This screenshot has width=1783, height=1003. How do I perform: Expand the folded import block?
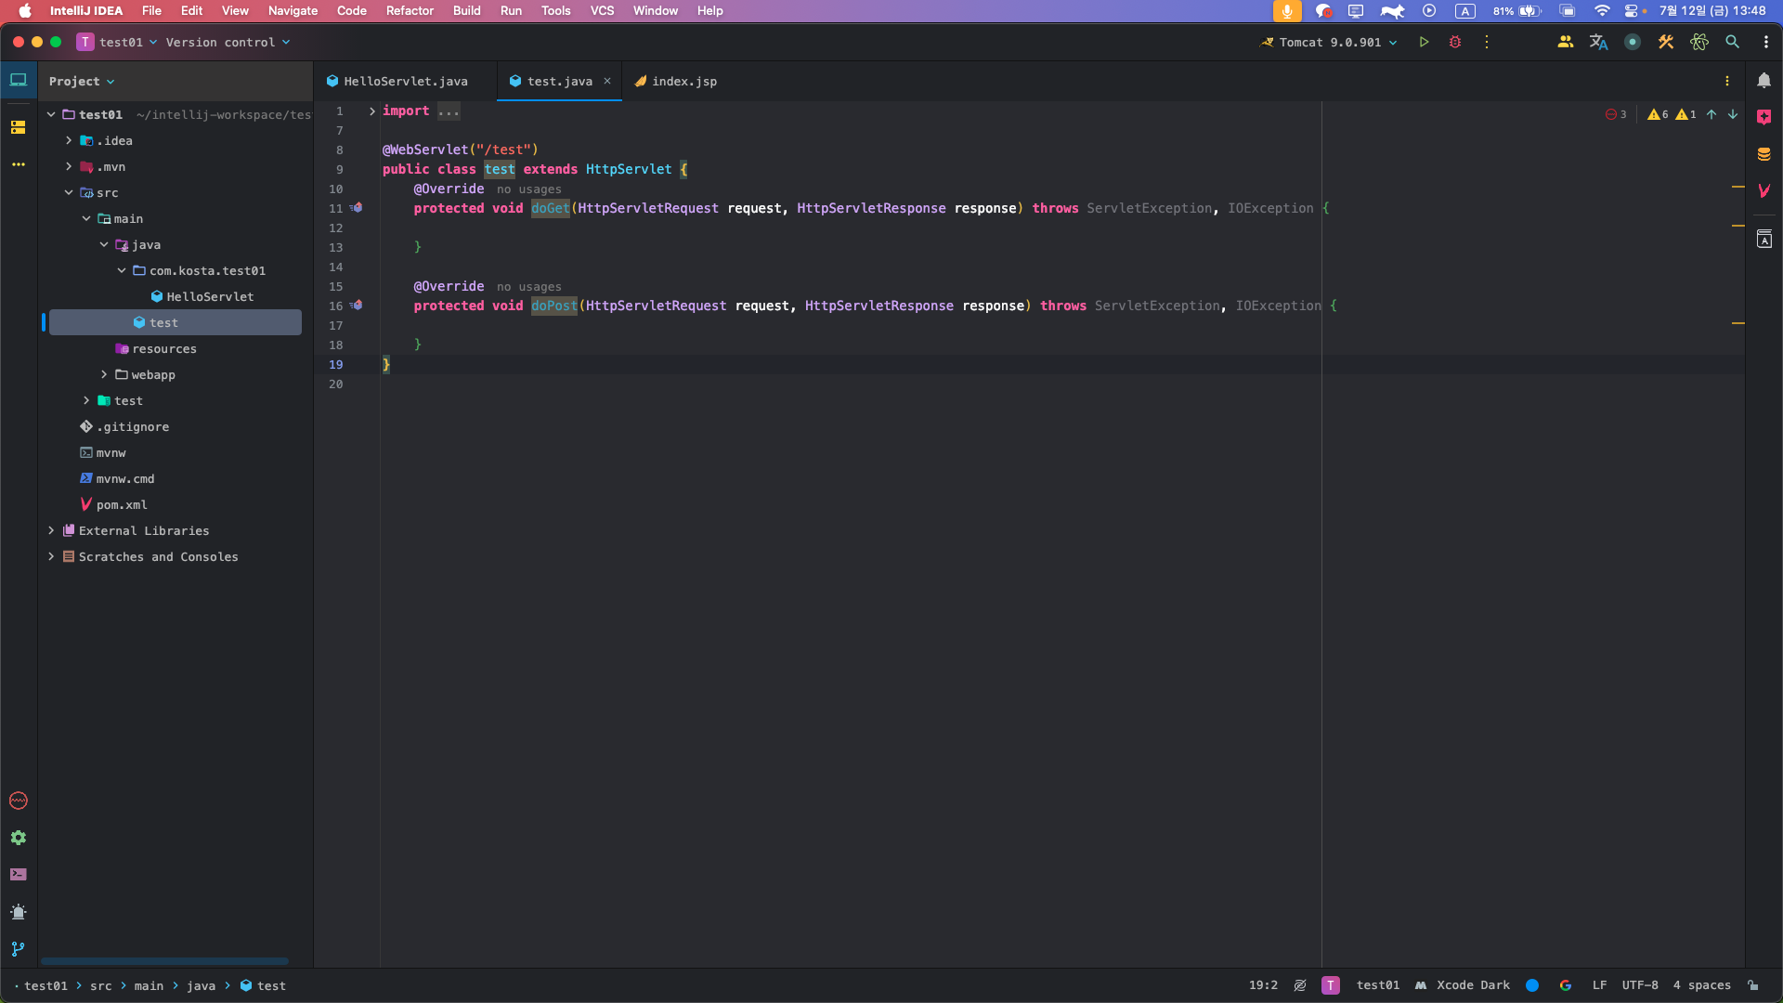372,111
